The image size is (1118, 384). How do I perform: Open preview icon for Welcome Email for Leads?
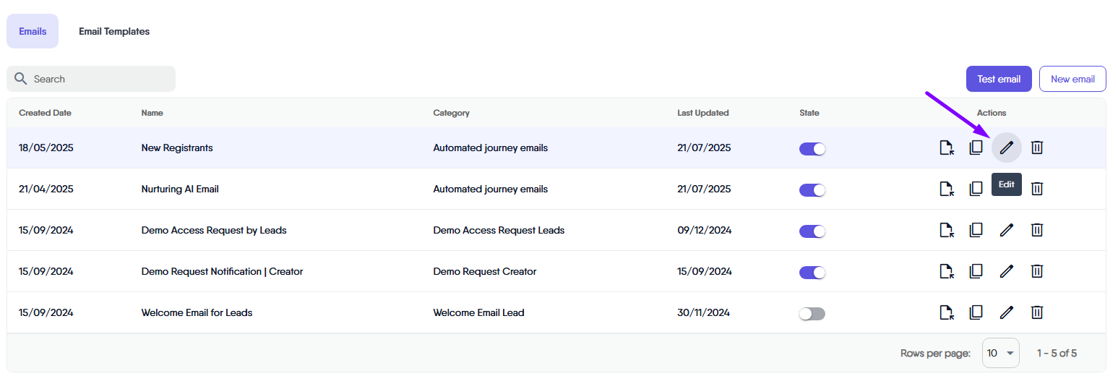tap(946, 312)
